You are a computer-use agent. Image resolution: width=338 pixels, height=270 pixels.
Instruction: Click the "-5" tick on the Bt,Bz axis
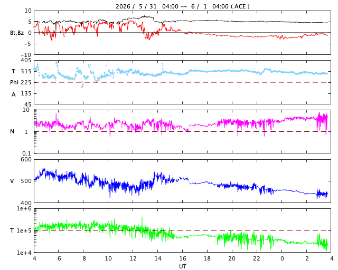pos(28,44)
